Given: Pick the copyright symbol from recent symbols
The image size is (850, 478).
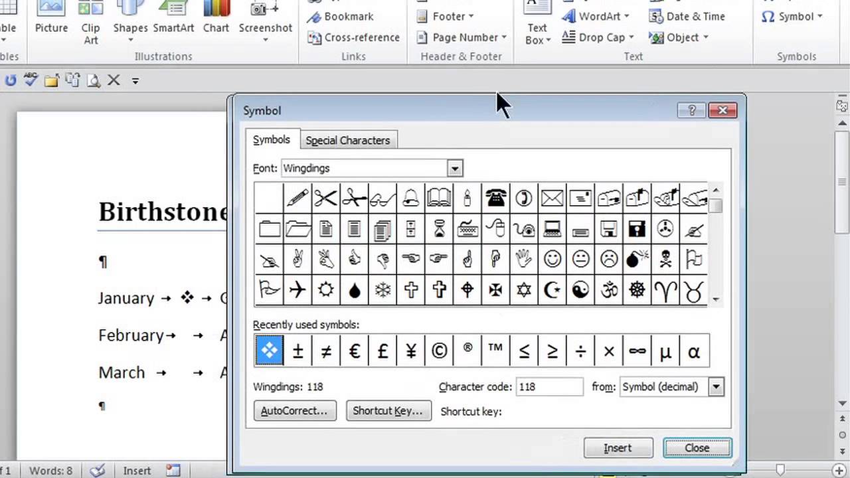Looking at the screenshot, I should point(439,351).
